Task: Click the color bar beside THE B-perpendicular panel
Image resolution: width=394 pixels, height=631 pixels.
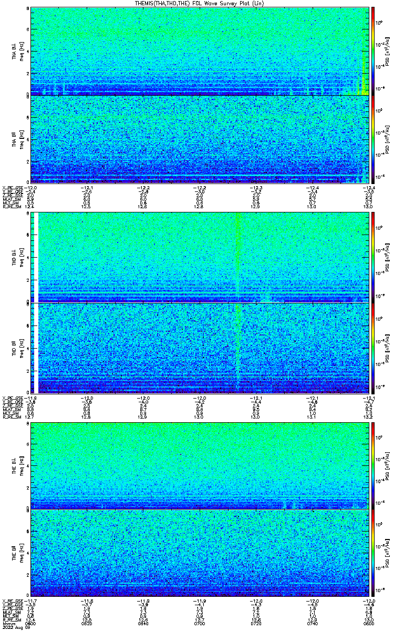Action: 373,465
